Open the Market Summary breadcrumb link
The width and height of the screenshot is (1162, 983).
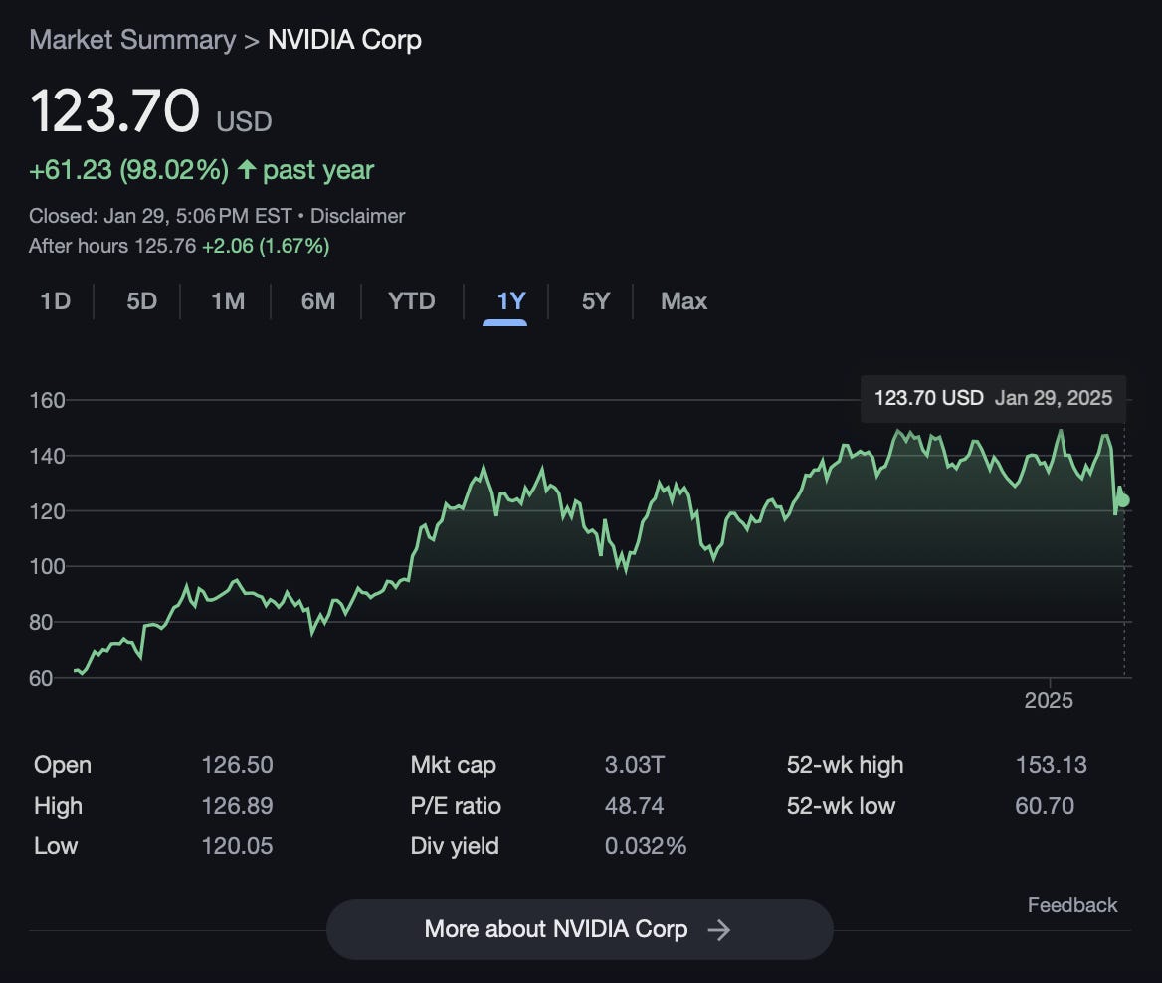(132, 39)
